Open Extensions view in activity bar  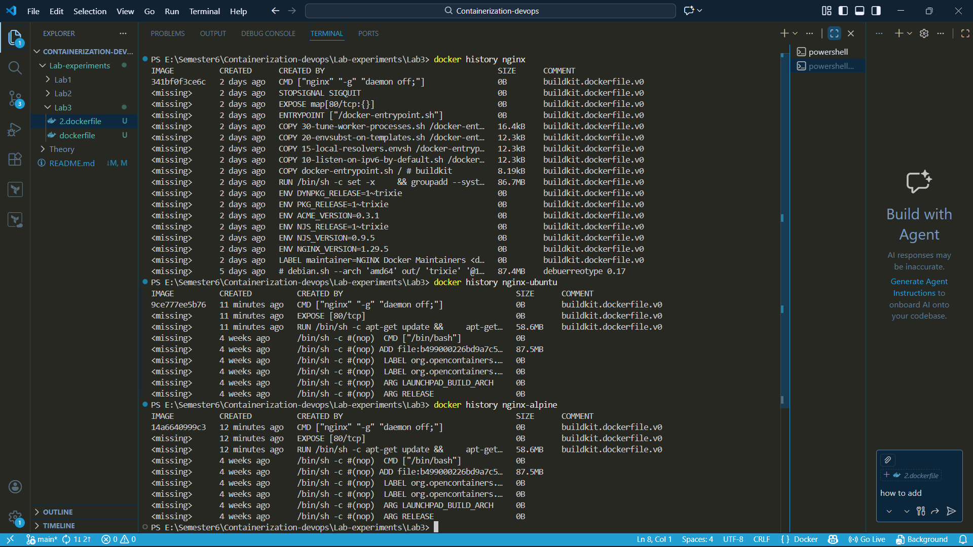coord(15,160)
